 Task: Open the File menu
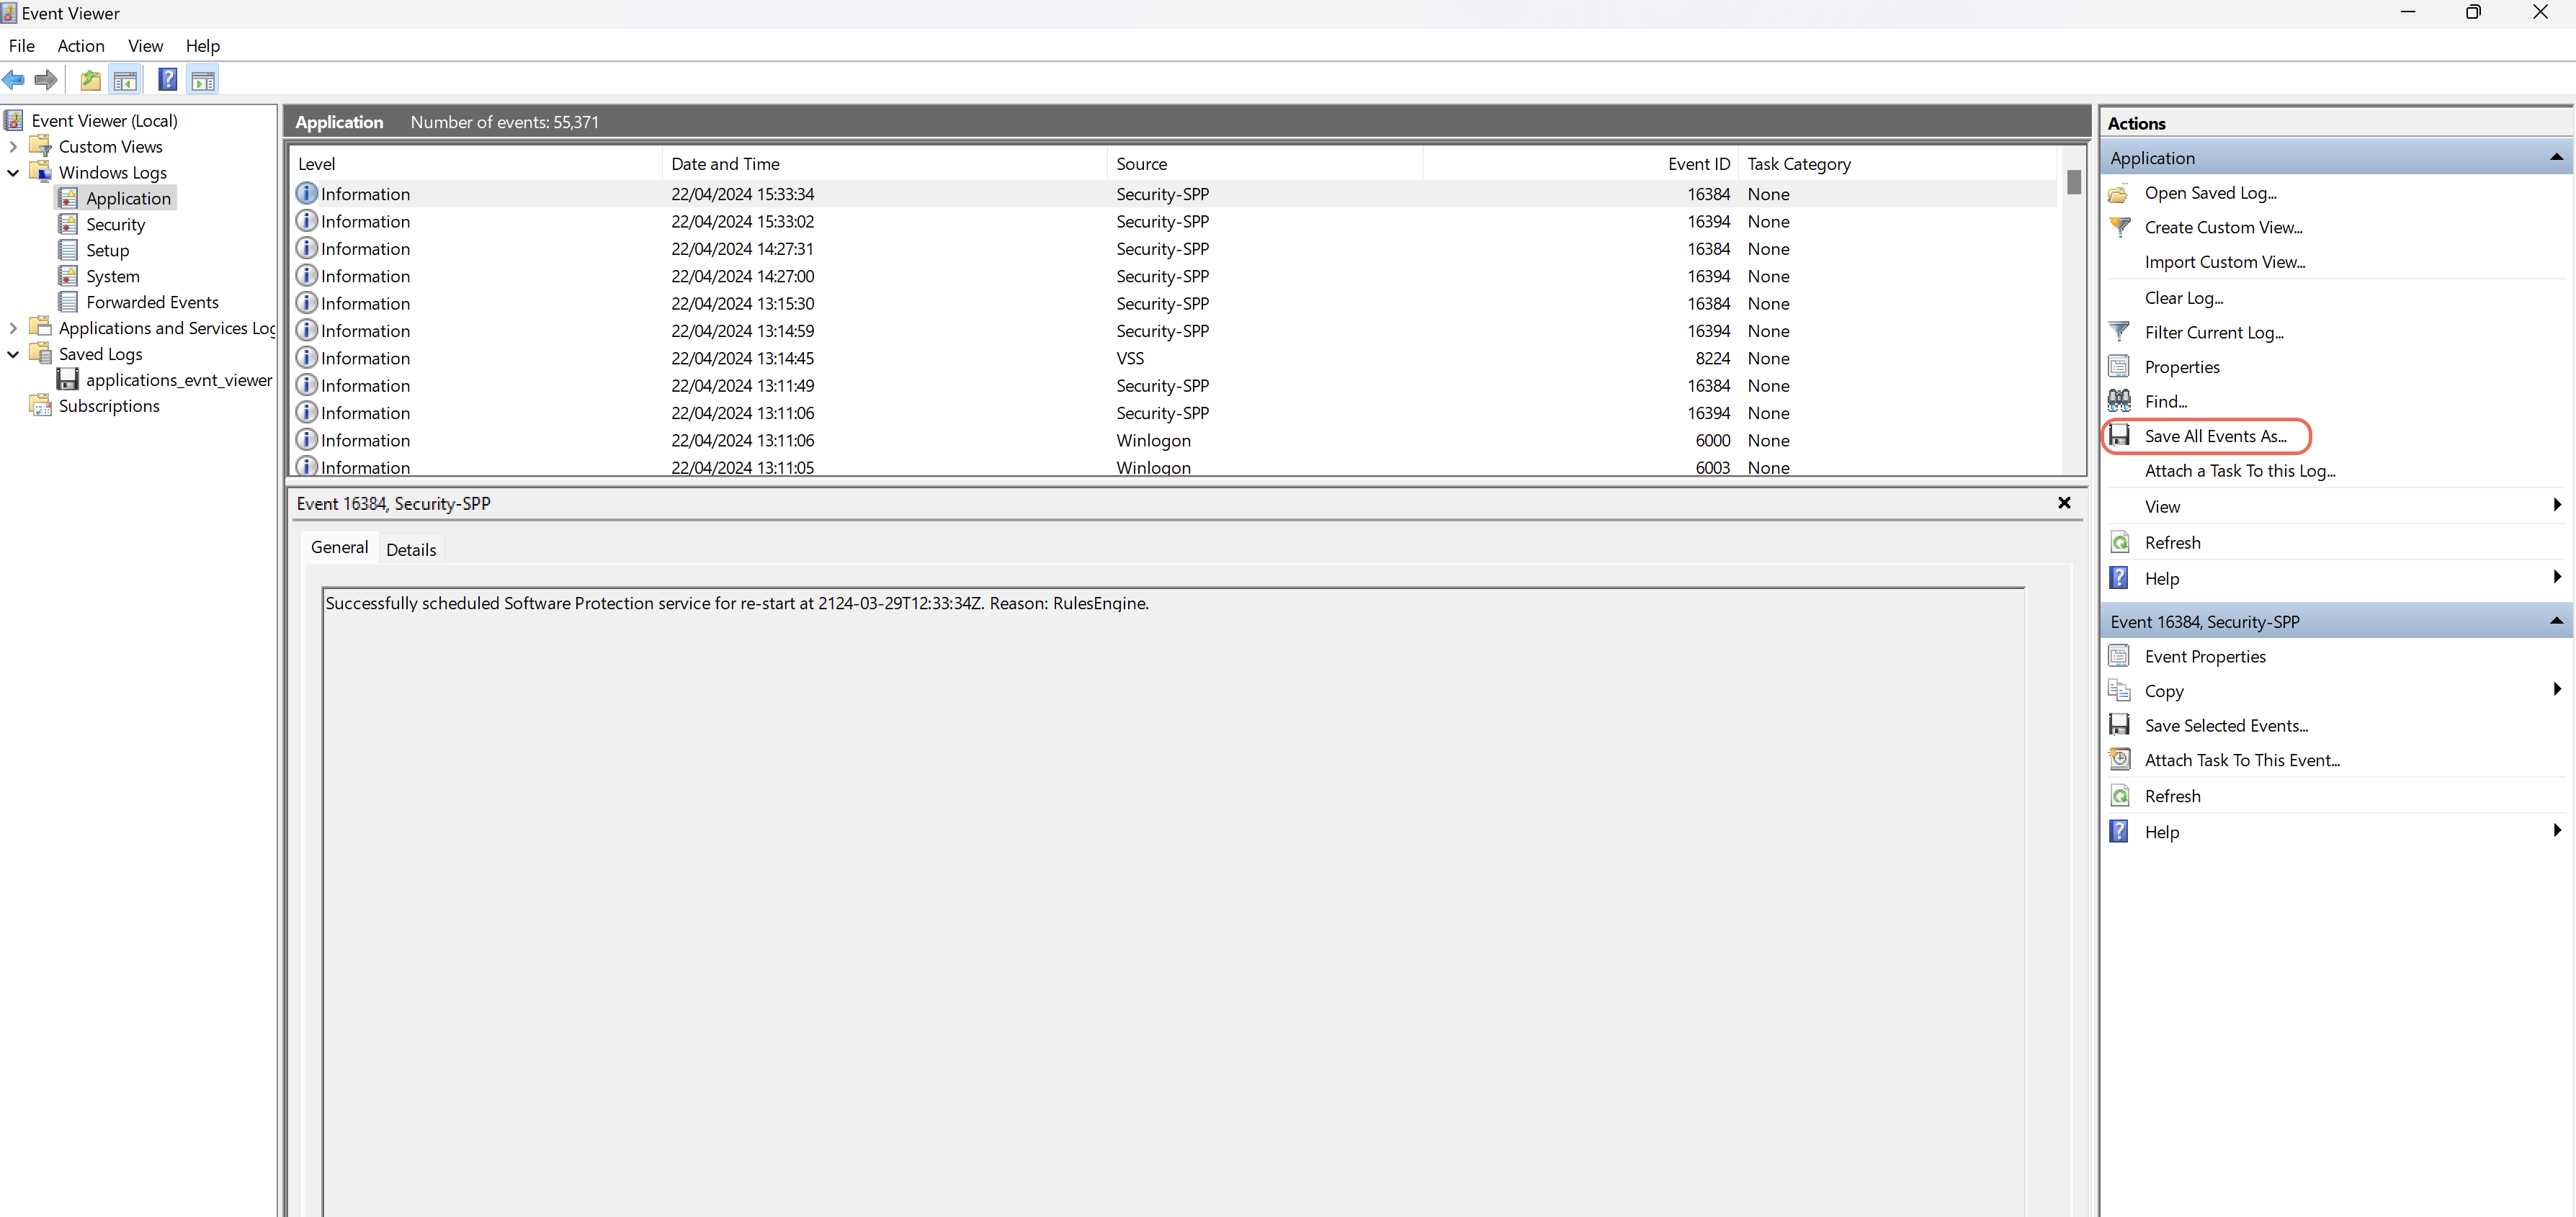coord(22,46)
